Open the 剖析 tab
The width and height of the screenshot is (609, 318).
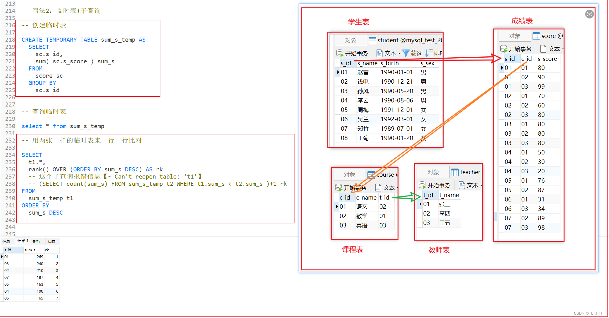coord(36,242)
